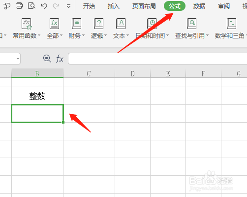Switch to the 插入 tab
247x197 pixels.
[x=114, y=6]
